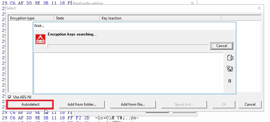Image resolution: width=270 pixels, height=122 pixels.
Task: Pause the encryption keys search
Action: pyautogui.click(x=230, y=81)
